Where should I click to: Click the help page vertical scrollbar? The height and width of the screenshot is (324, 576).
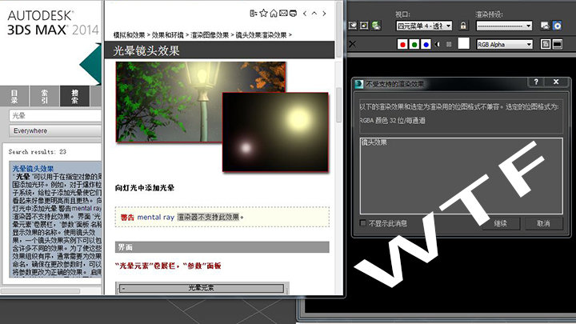click(x=338, y=105)
